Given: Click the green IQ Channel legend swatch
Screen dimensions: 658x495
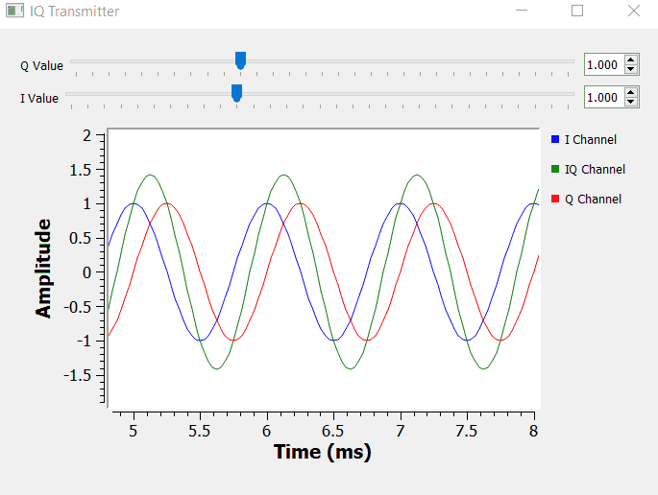Looking at the screenshot, I should click(x=555, y=170).
